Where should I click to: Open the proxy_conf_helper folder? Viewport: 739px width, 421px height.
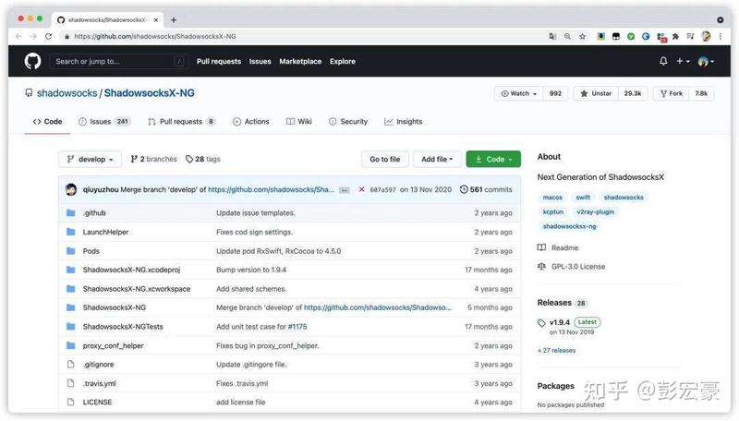113,345
